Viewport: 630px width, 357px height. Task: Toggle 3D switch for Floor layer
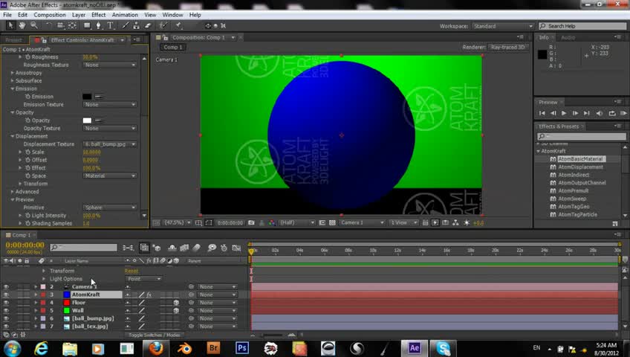click(176, 303)
